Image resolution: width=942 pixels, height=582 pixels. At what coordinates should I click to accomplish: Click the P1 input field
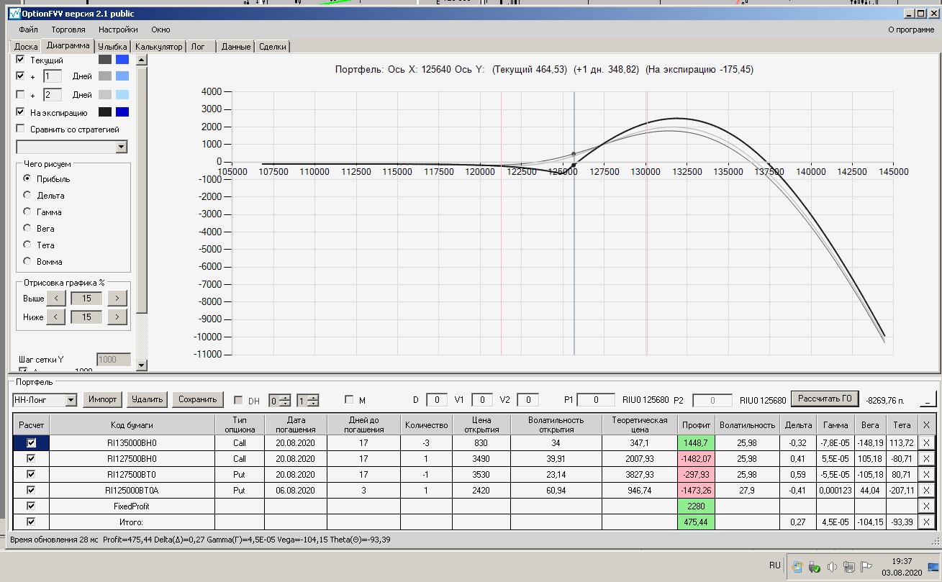[x=595, y=399]
